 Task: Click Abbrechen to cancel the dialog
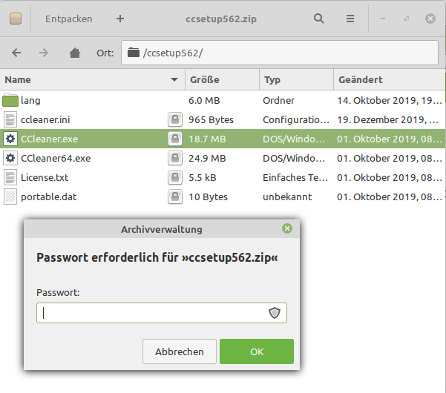tap(179, 351)
